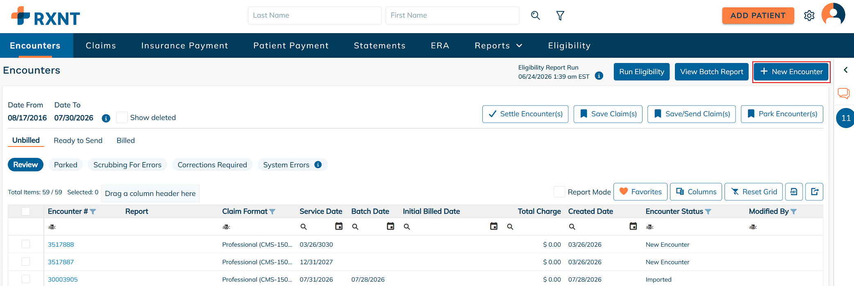Open the Favorites grid views

[x=640, y=191]
